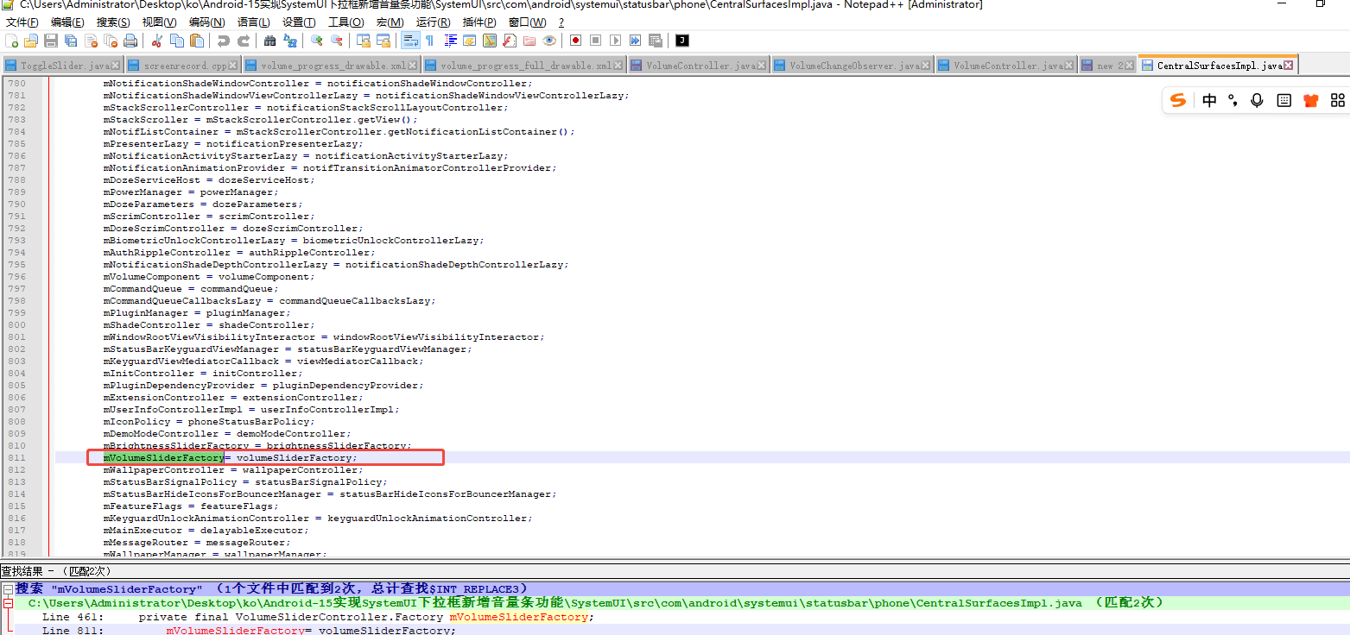Open Sogou toolbox grid icon
The height and width of the screenshot is (635, 1350).
coord(1338,100)
